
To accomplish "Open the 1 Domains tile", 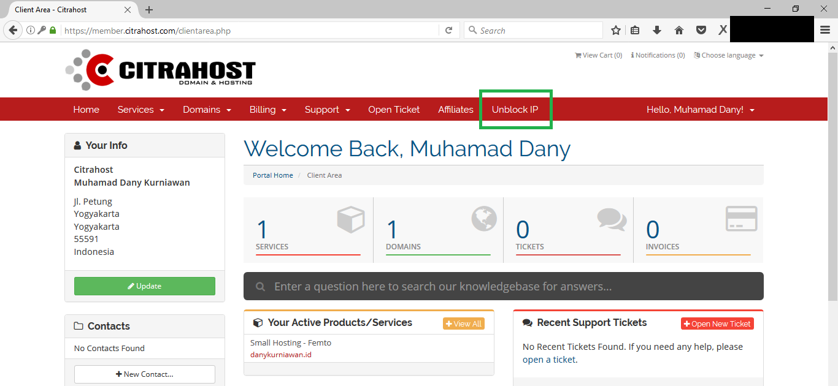I will click(x=438, y=230).
